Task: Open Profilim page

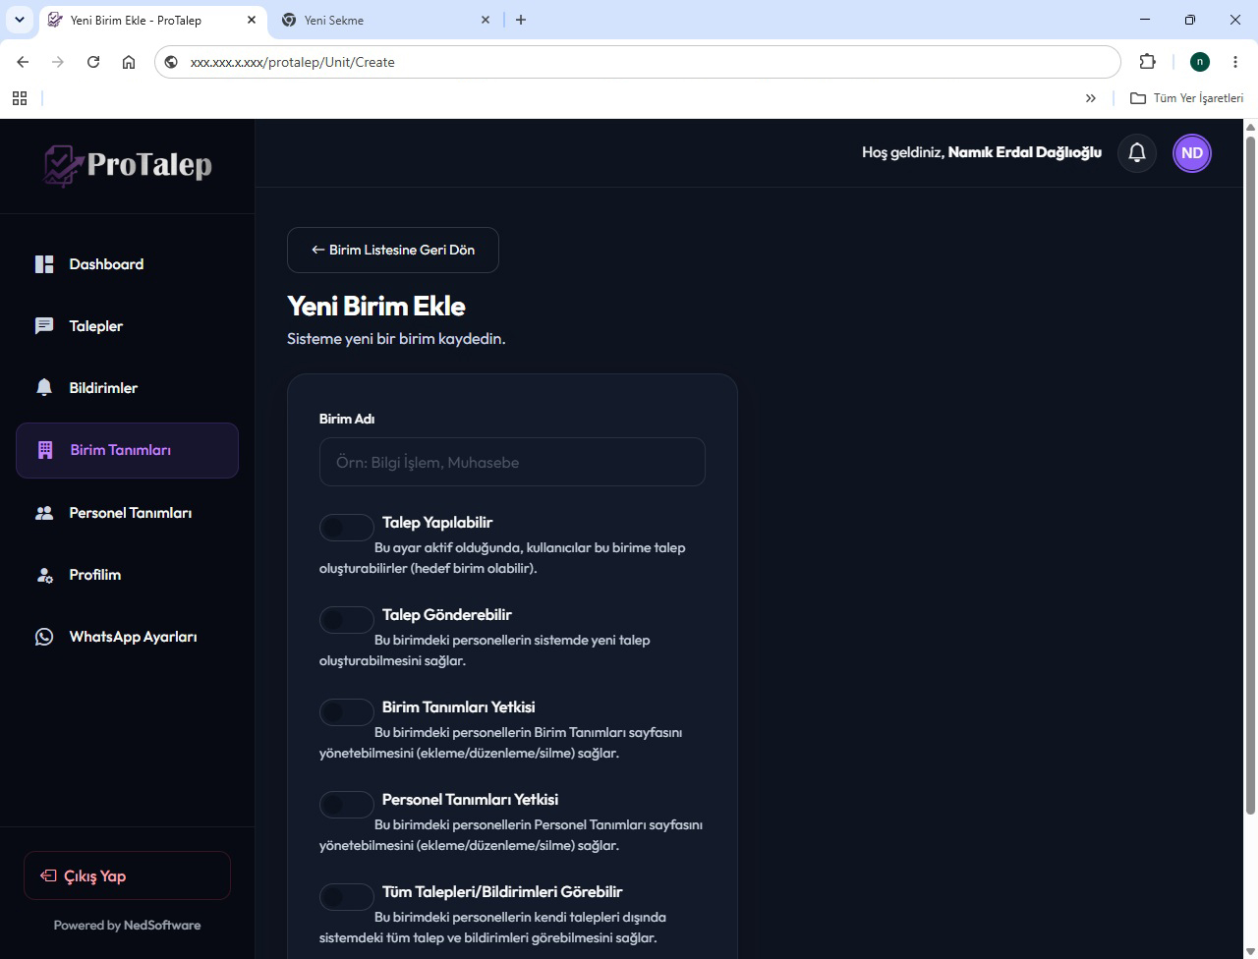Action: (127, 575)
